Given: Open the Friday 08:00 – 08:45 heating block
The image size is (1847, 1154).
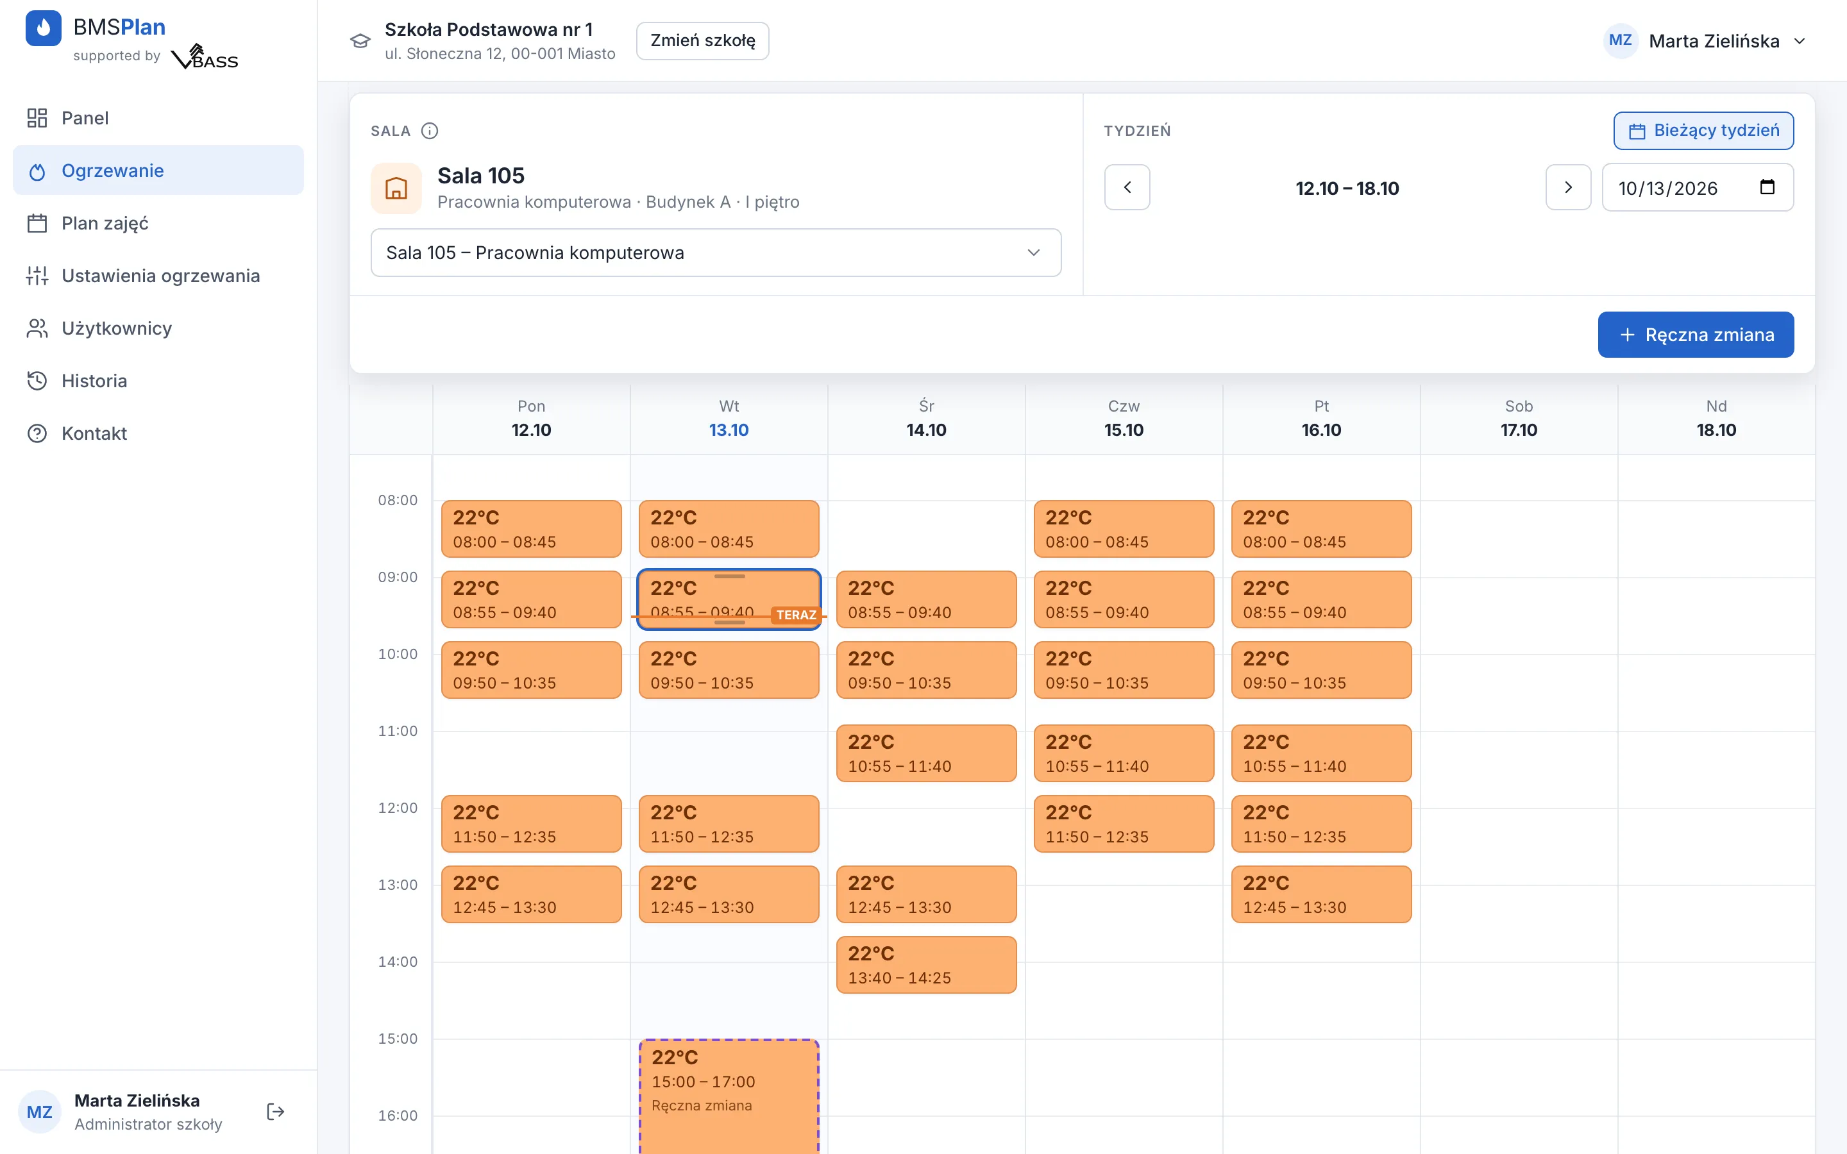Looking at the screenshot, I should [1321, 529].
